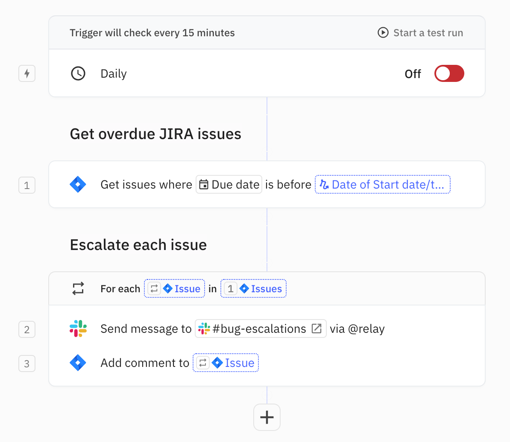
Task: Click the Jira icon in Get issues step
Action: point(78,184)
